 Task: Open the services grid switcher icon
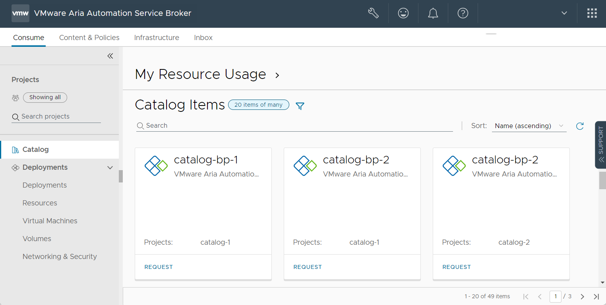[592, 13]
